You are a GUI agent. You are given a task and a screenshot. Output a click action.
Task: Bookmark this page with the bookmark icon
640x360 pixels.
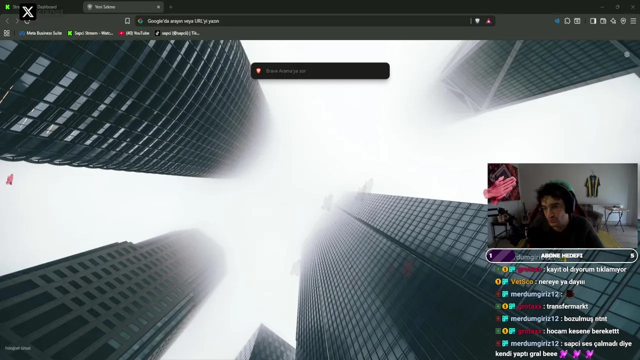tap(127, 21)
